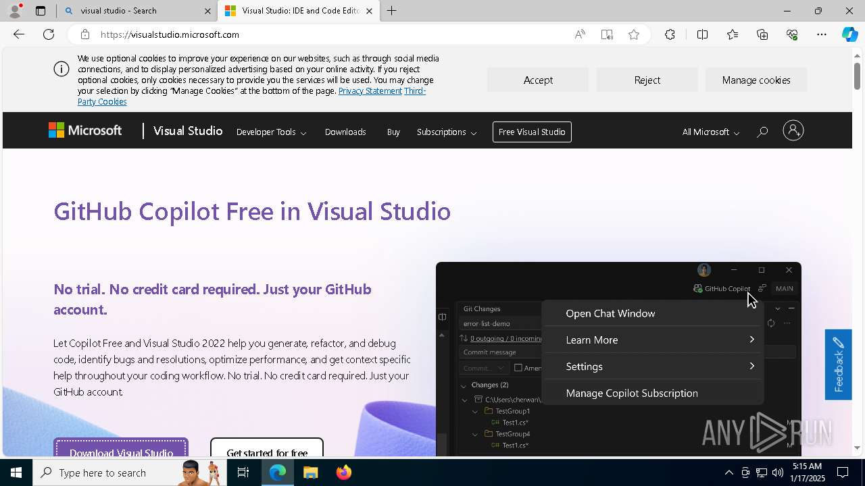The image size is (865, 486).
Task: Expand the Developer Tools dropdown
Action: click(271, 132)
